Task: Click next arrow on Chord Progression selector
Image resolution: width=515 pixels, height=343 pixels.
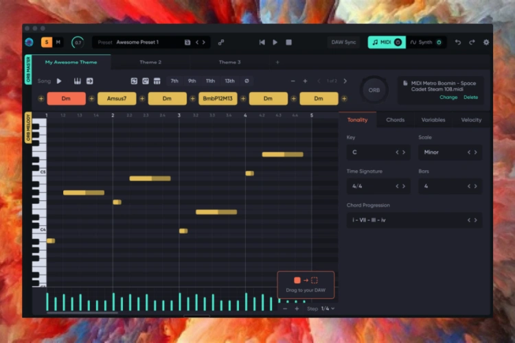Action: click(x=474, y=220)
